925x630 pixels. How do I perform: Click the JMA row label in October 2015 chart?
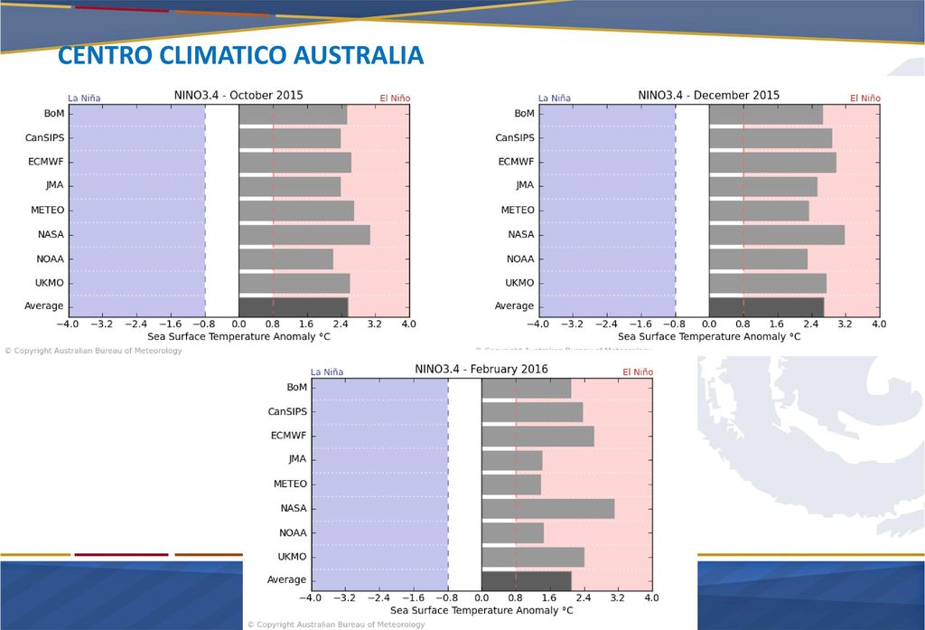(54, 185)
